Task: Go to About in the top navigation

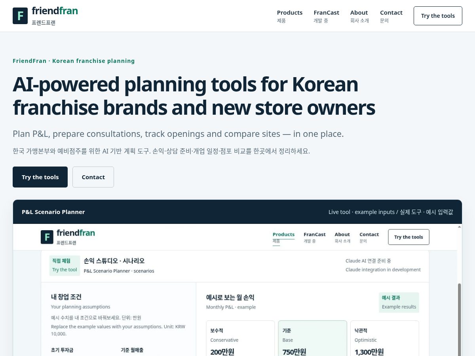Action: [x=359, y=16]
